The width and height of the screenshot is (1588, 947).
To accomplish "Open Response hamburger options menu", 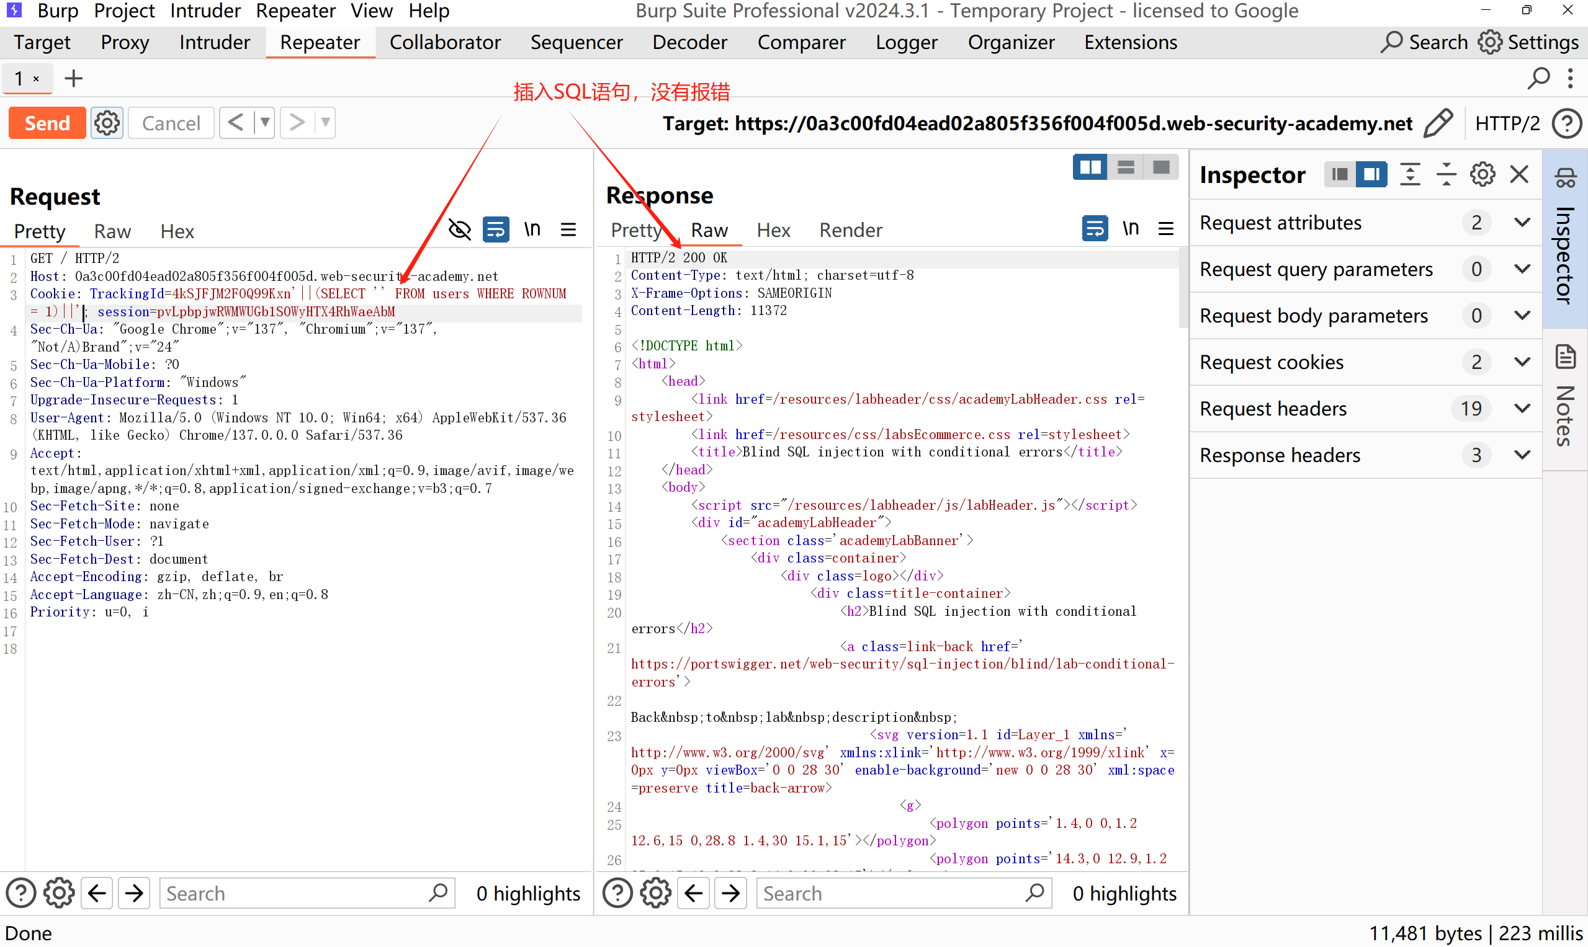I will click(x=1166, y=228).
